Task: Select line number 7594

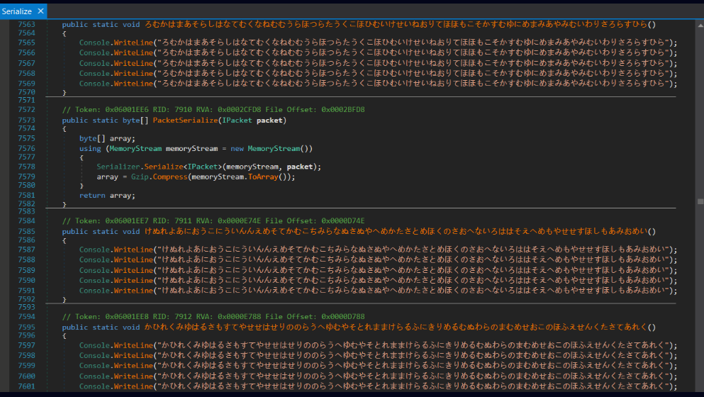Action: tap(26, 317)
